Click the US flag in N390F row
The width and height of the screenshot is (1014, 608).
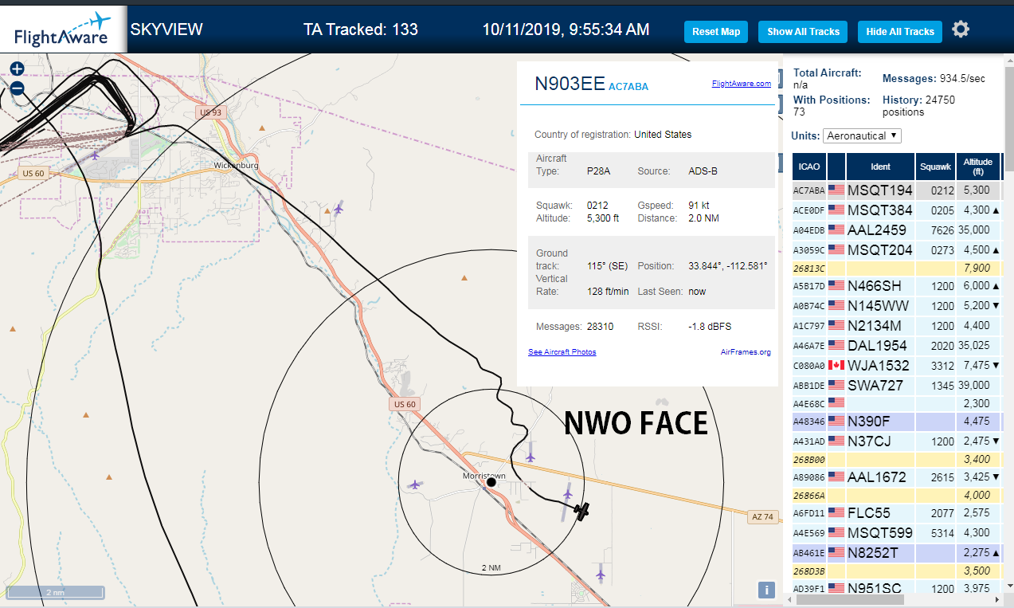[x=836, y=421]
